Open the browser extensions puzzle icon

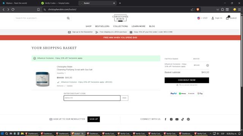coord(222,9)
